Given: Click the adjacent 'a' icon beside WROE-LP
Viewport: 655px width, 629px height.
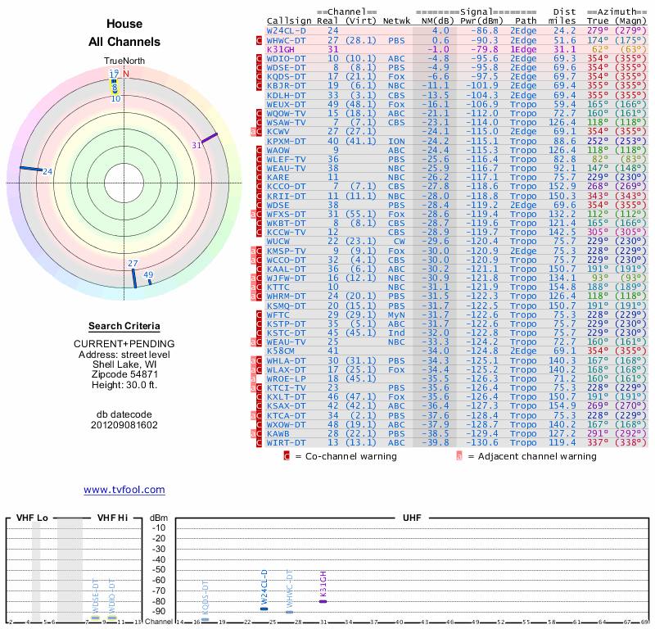Looking at the screenshot, I should click(x=253, y=378).
